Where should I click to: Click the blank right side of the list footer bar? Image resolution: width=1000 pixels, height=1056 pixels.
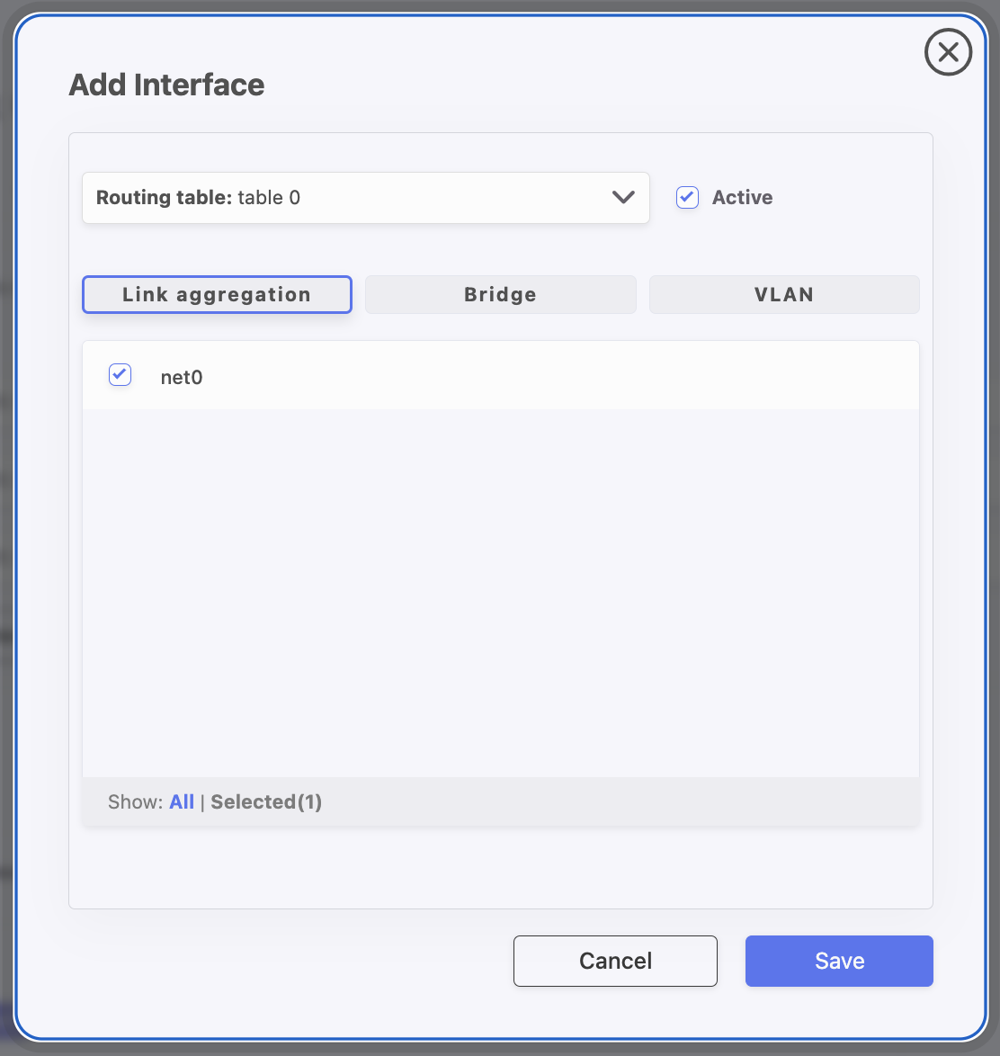tap(674, 802)
